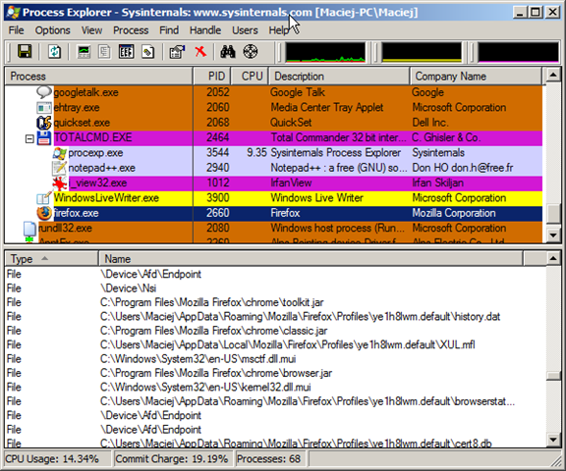Click the CPU usage mini graph
The width and height of the screenshot is (566, 471).
tap(325, 52)
